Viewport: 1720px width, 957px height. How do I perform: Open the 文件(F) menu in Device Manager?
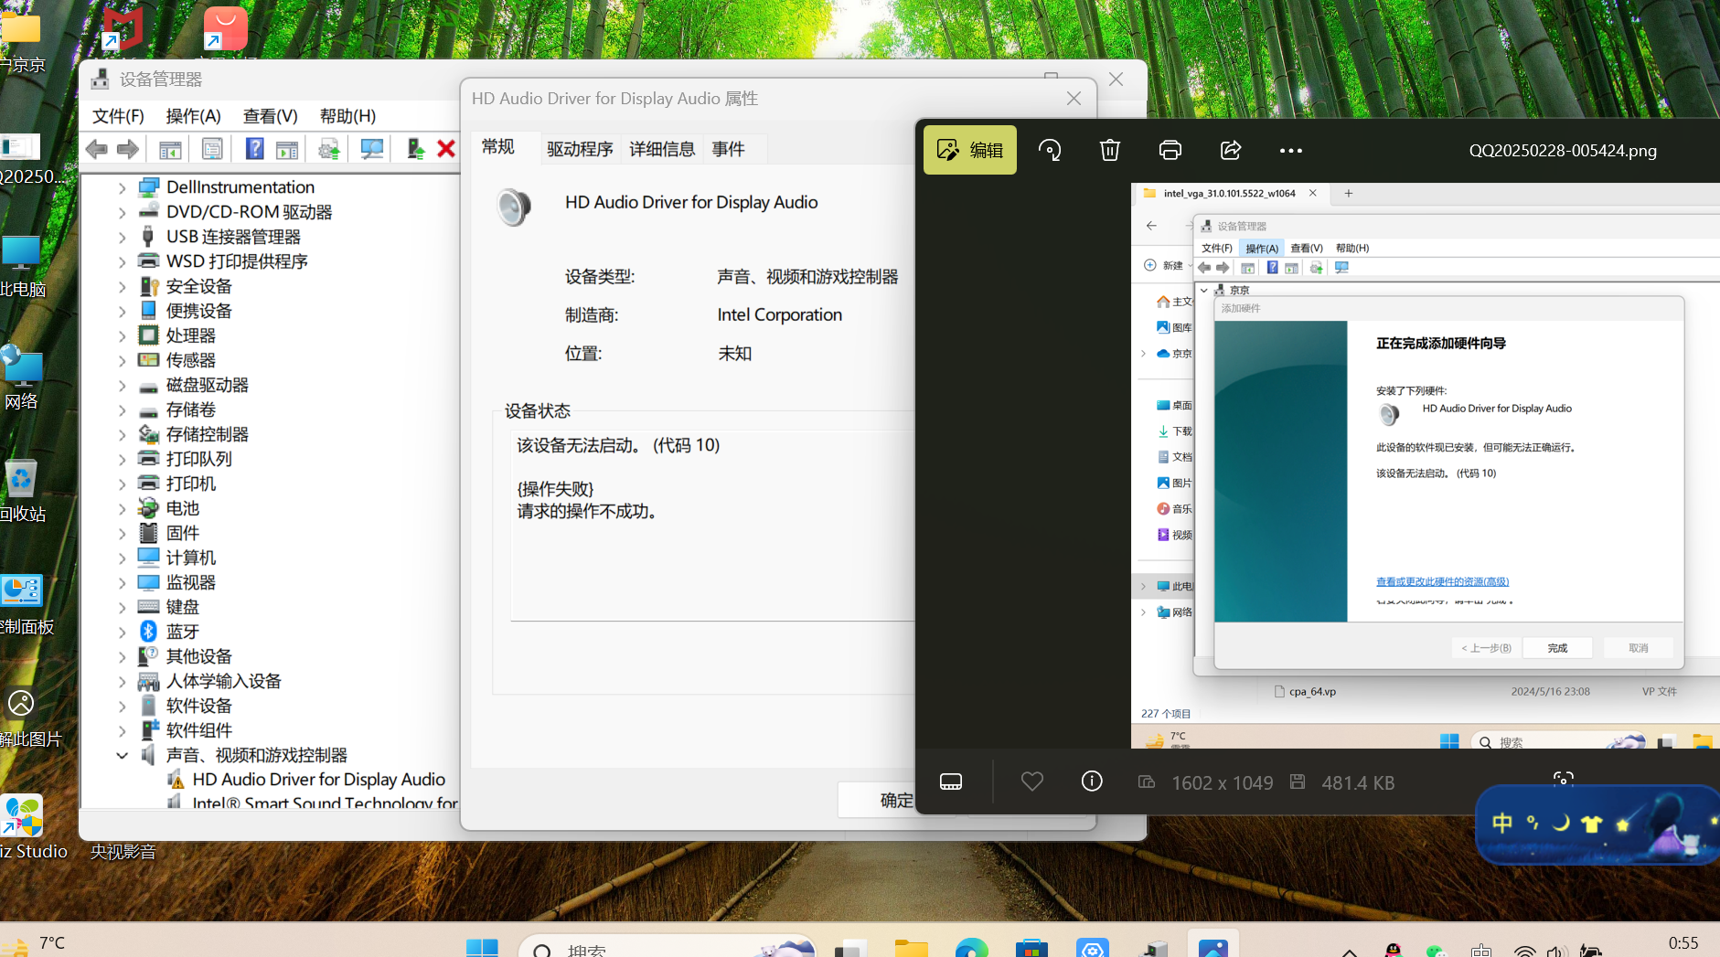click(118, 116)
